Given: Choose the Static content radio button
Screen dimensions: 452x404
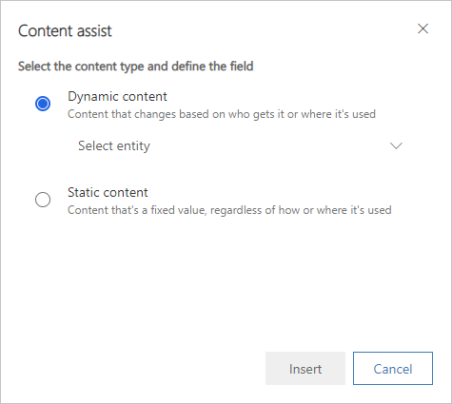Looking at the screenshot, I should pyautogui.click(x=43, y=200).
